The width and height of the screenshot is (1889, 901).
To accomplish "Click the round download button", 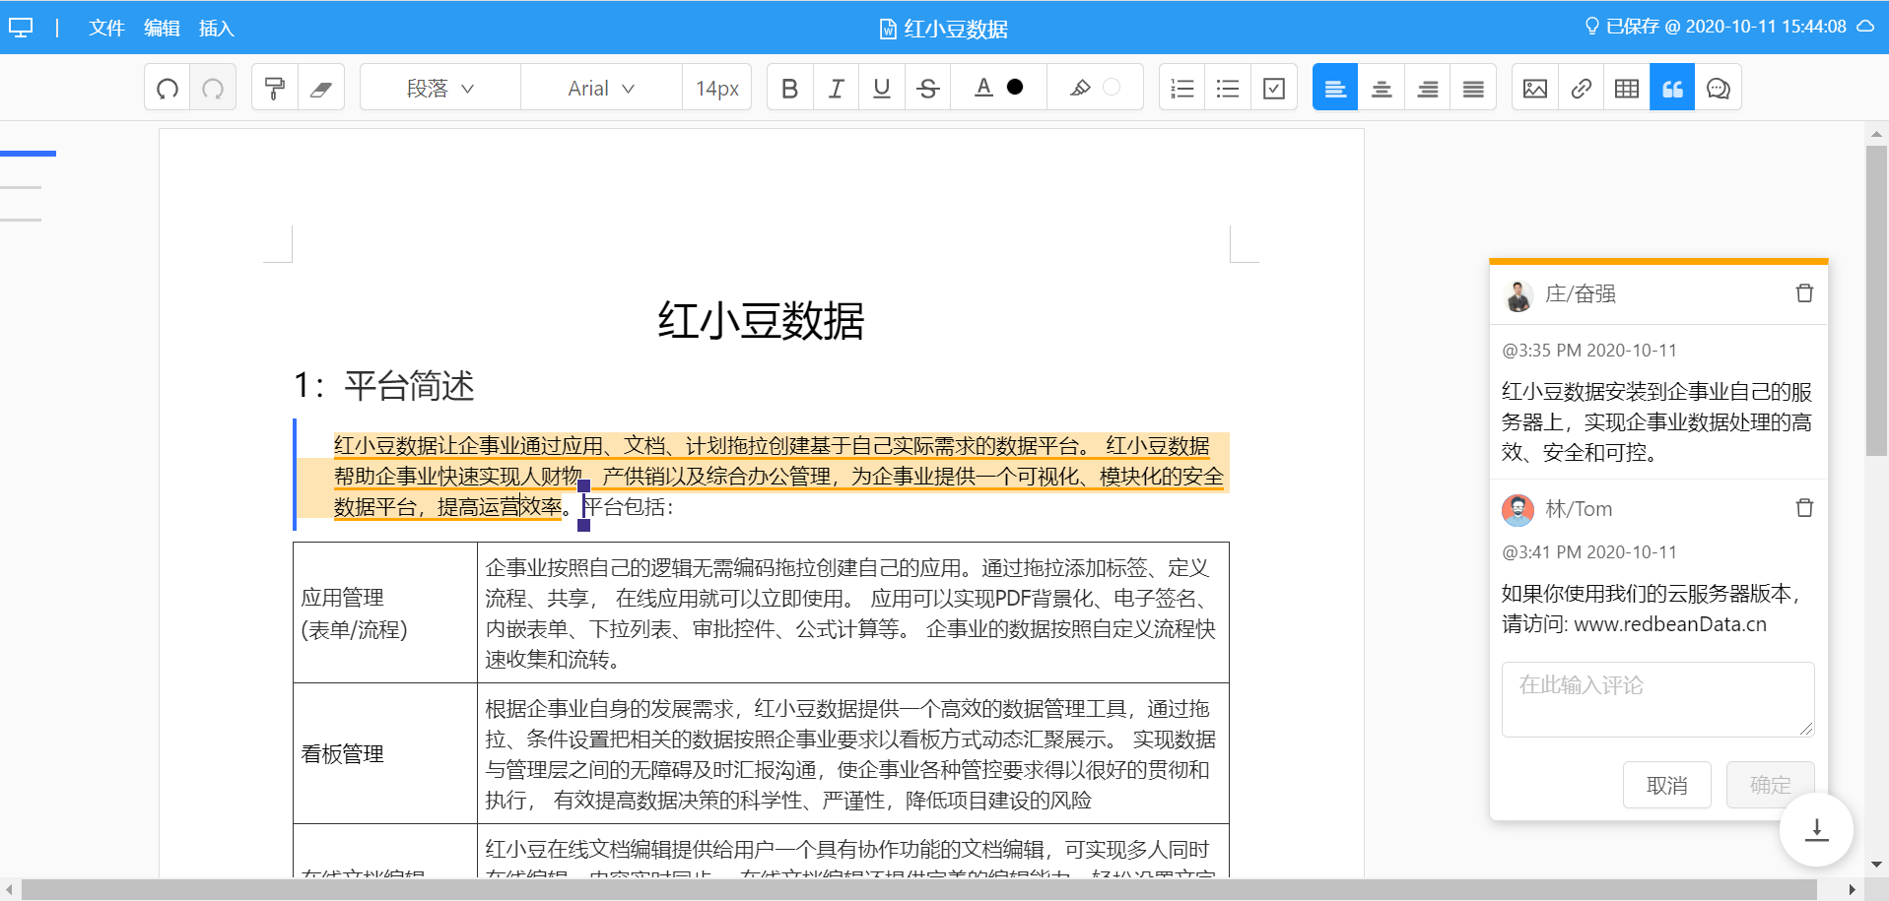I will 1816,830.
